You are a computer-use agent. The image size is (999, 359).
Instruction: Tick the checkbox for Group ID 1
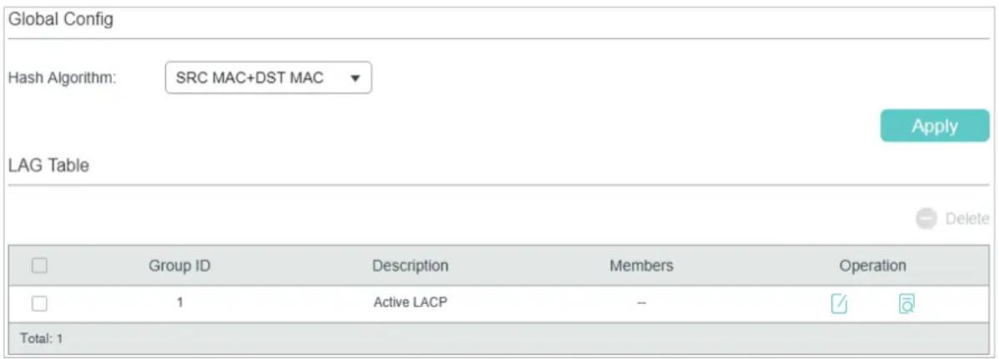tap(39, 304)
